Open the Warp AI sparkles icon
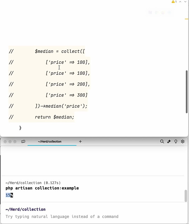The height and width of the screenshot is (224, 189). point(169,142)
